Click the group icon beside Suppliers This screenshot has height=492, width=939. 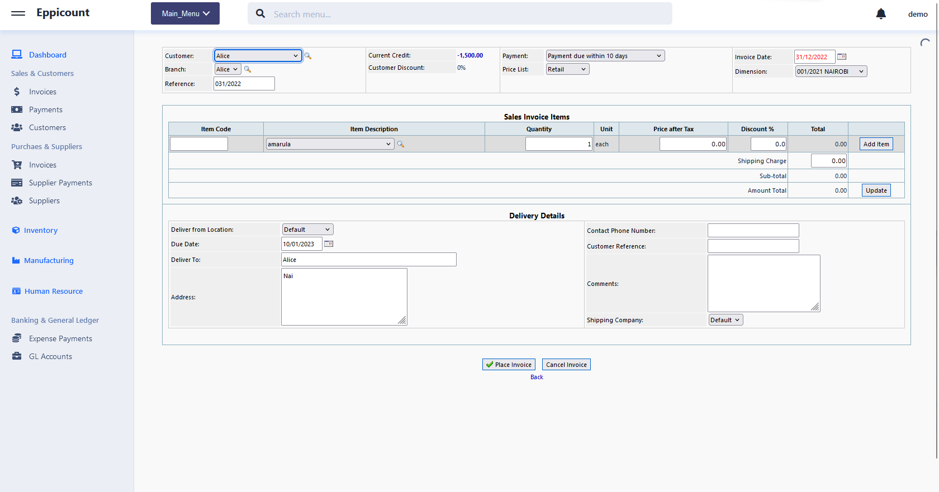(x=17, y=200)
